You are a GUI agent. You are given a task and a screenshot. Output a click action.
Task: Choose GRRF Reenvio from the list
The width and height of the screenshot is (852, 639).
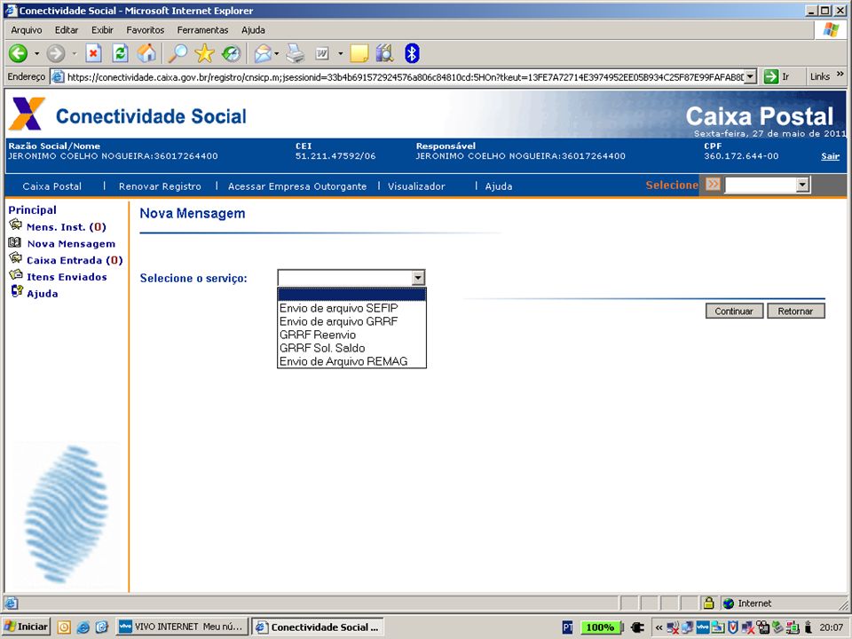pyautogui.click(x=351, y=335)
